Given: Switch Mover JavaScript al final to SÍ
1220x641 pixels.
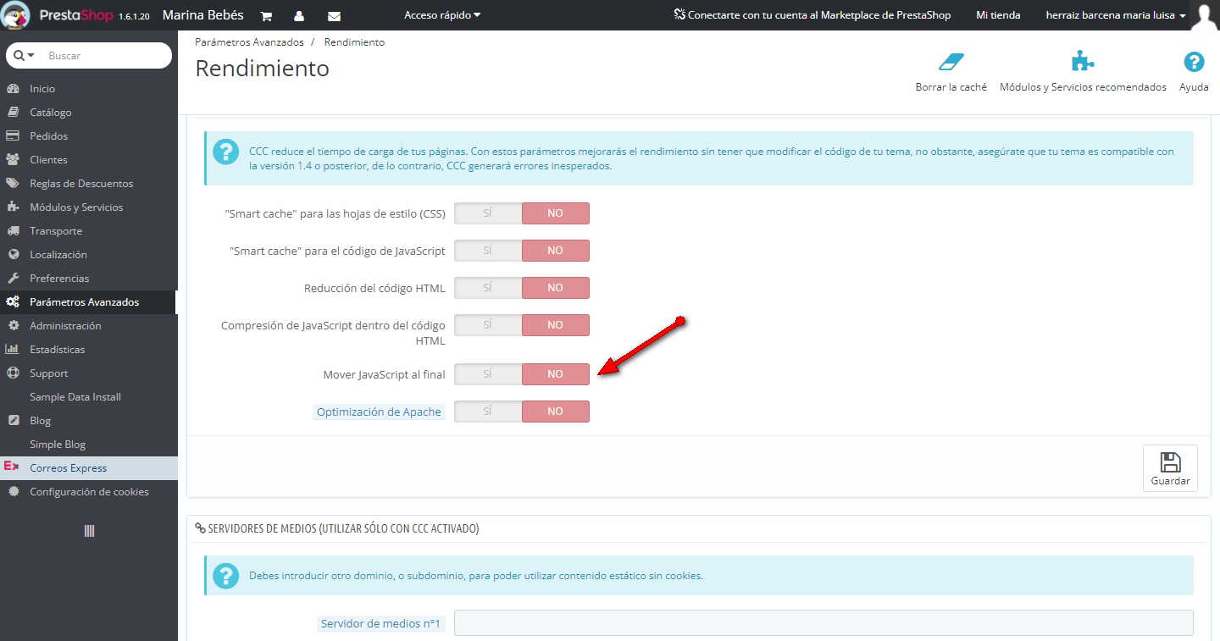Looking at the screenshot, I should (488, 374).
